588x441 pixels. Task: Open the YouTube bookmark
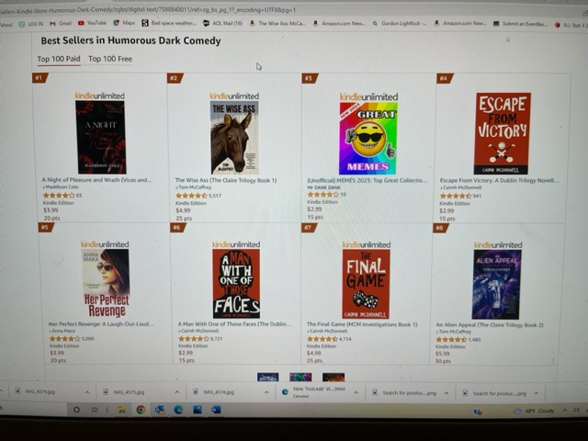pos(92,23)
